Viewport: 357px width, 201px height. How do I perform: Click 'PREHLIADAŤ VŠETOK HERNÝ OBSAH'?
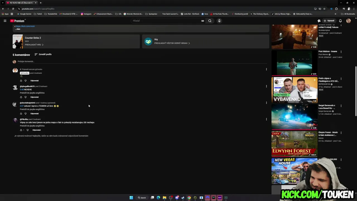[x=172, y=43]
